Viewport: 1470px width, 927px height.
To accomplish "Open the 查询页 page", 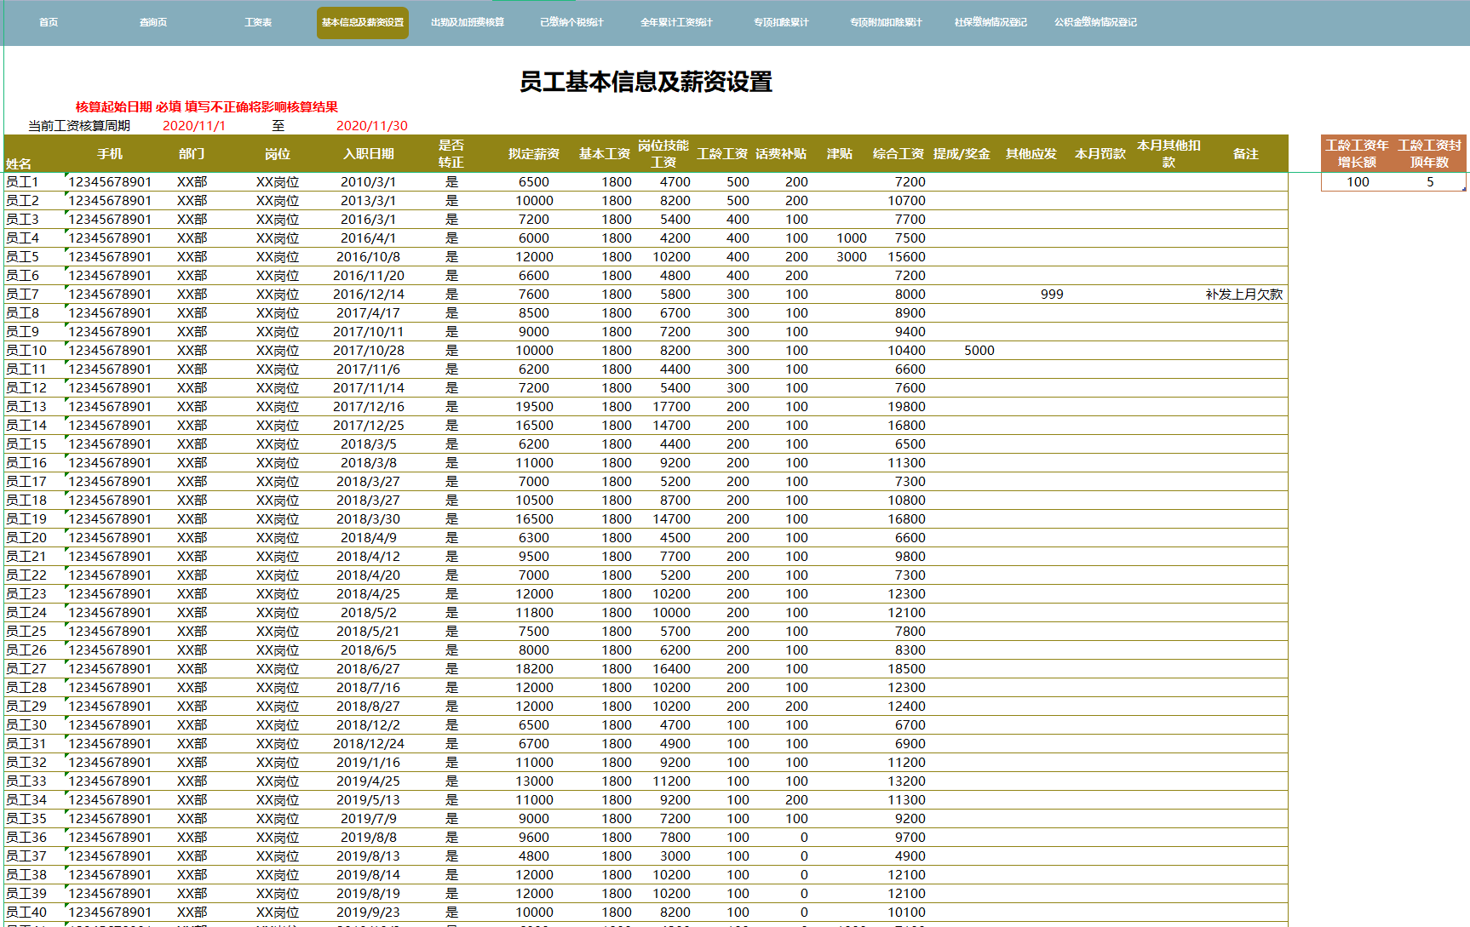I will tap(153, 22).
